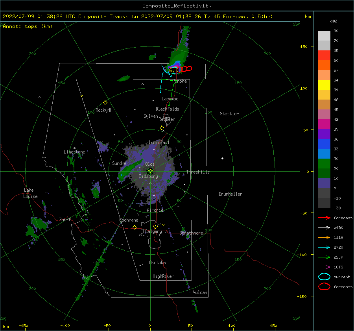Click the yellow diamond marker above Calgary

tap(155, 227)
